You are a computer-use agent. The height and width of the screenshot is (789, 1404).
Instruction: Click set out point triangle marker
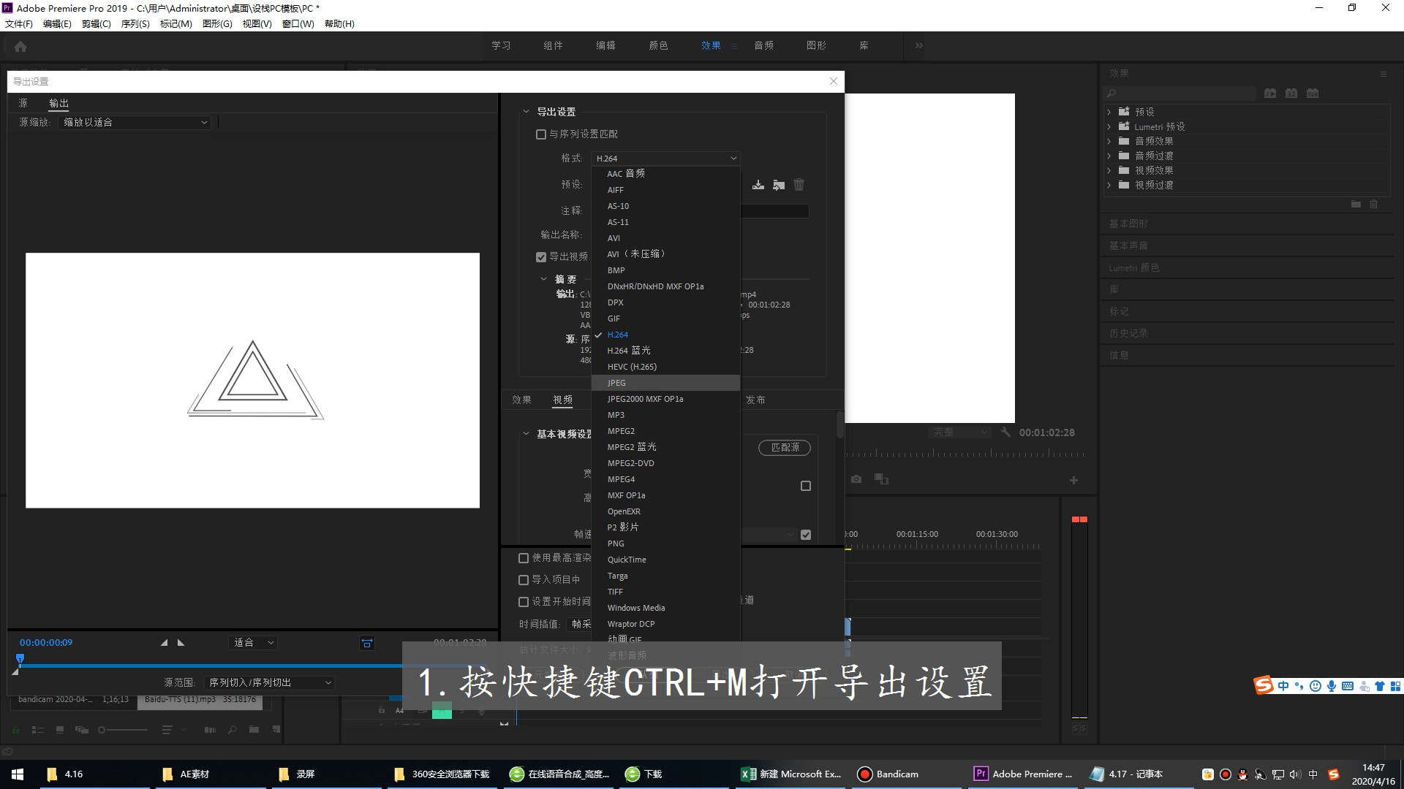click(181, 643)
